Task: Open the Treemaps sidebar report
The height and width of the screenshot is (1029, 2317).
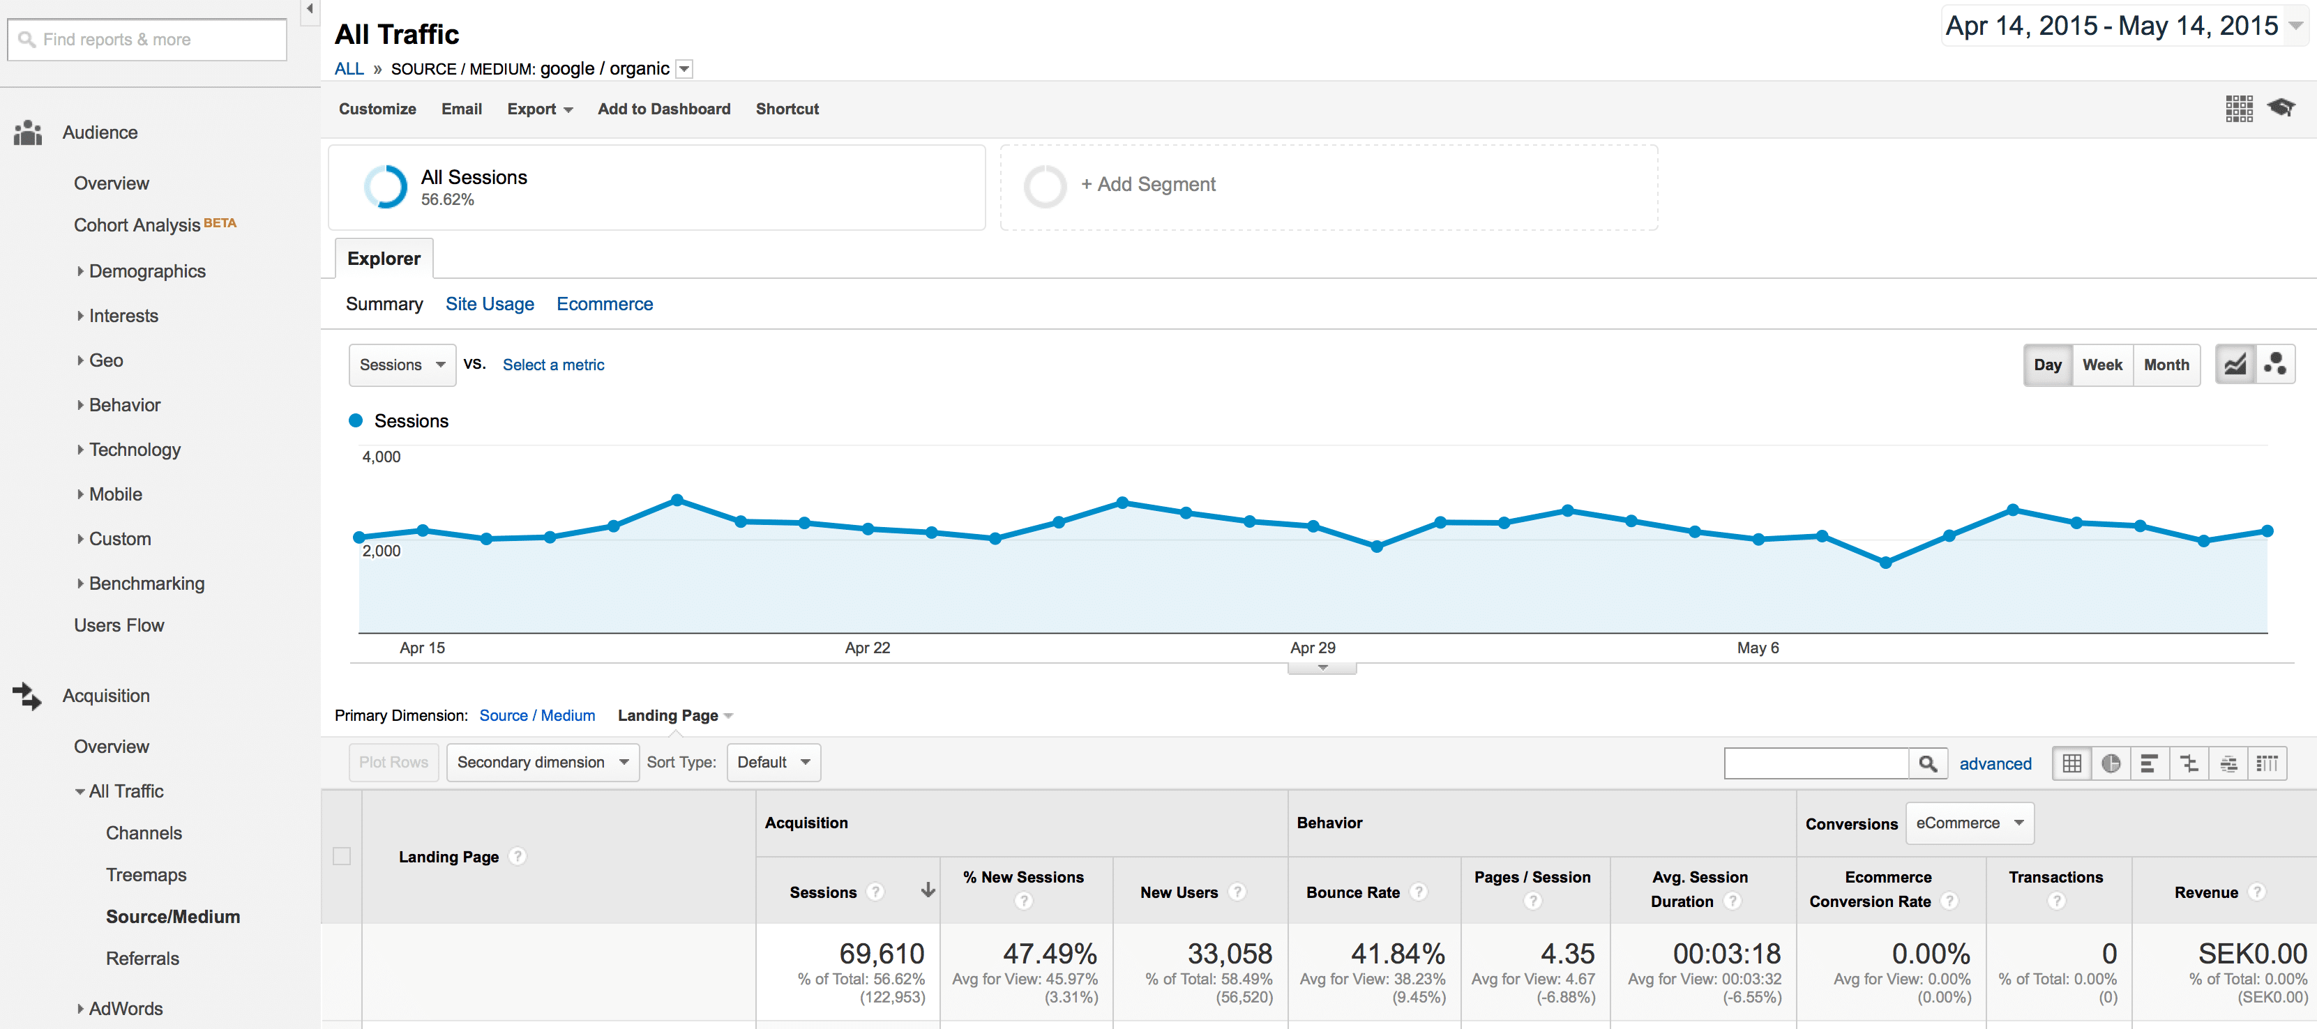Action: point(146,874)
